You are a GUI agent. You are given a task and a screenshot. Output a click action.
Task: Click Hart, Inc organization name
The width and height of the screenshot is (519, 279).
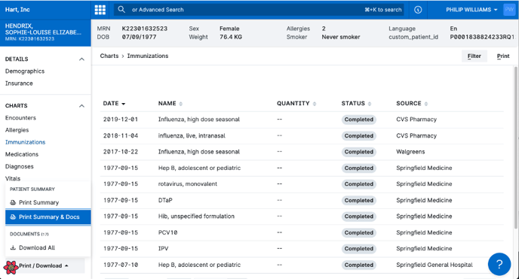click(x=17, y=10)
